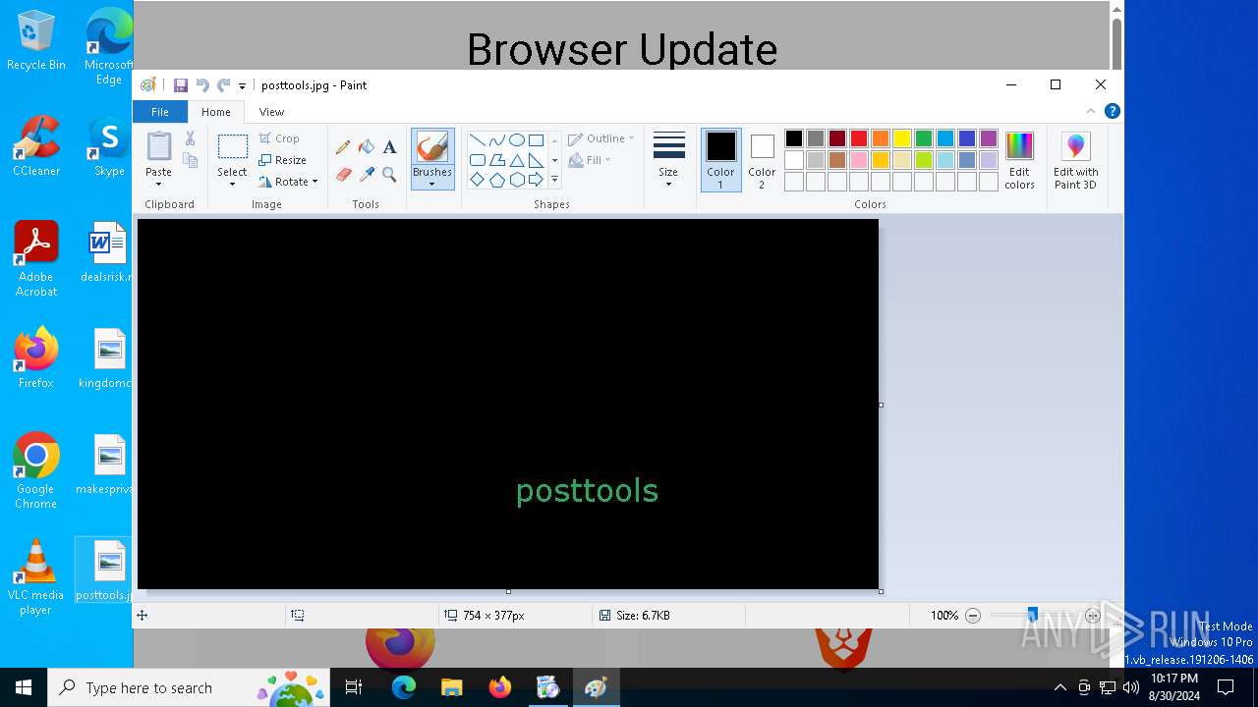Switch to the View ribbon tab
1258x707 pixels.
tap(271, 112)
